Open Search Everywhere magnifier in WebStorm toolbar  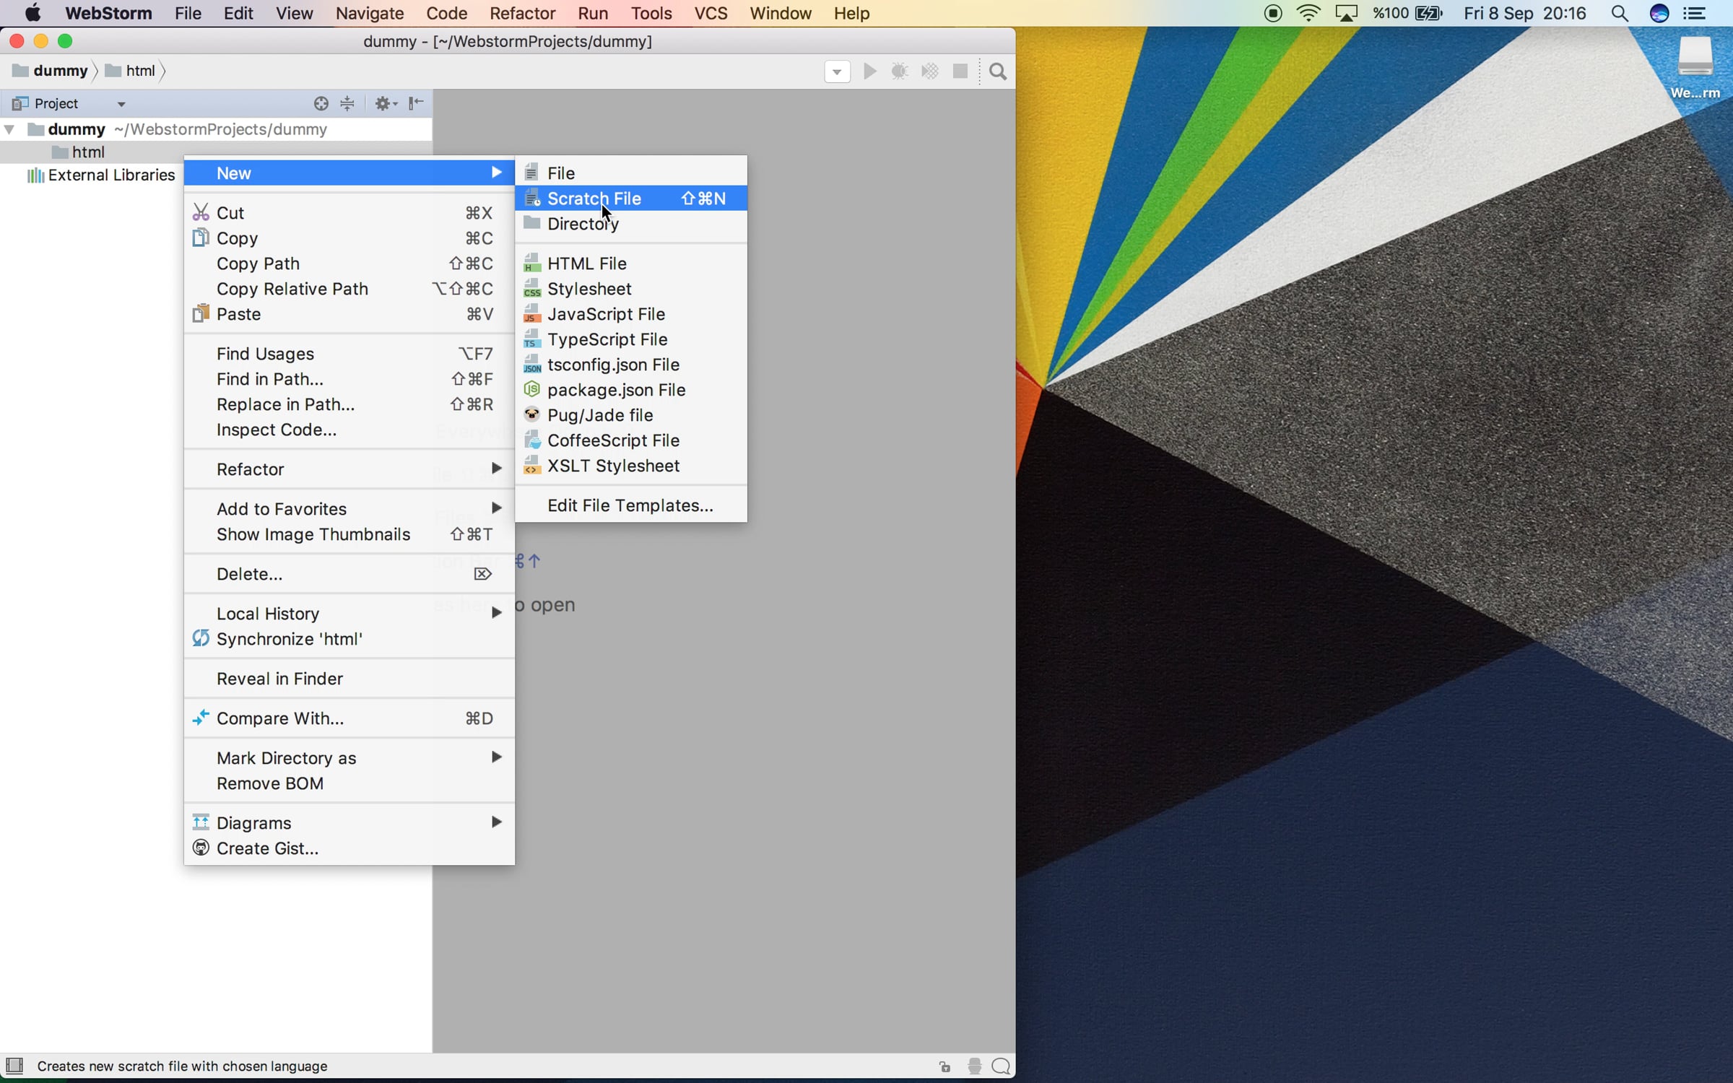(998, 71)
